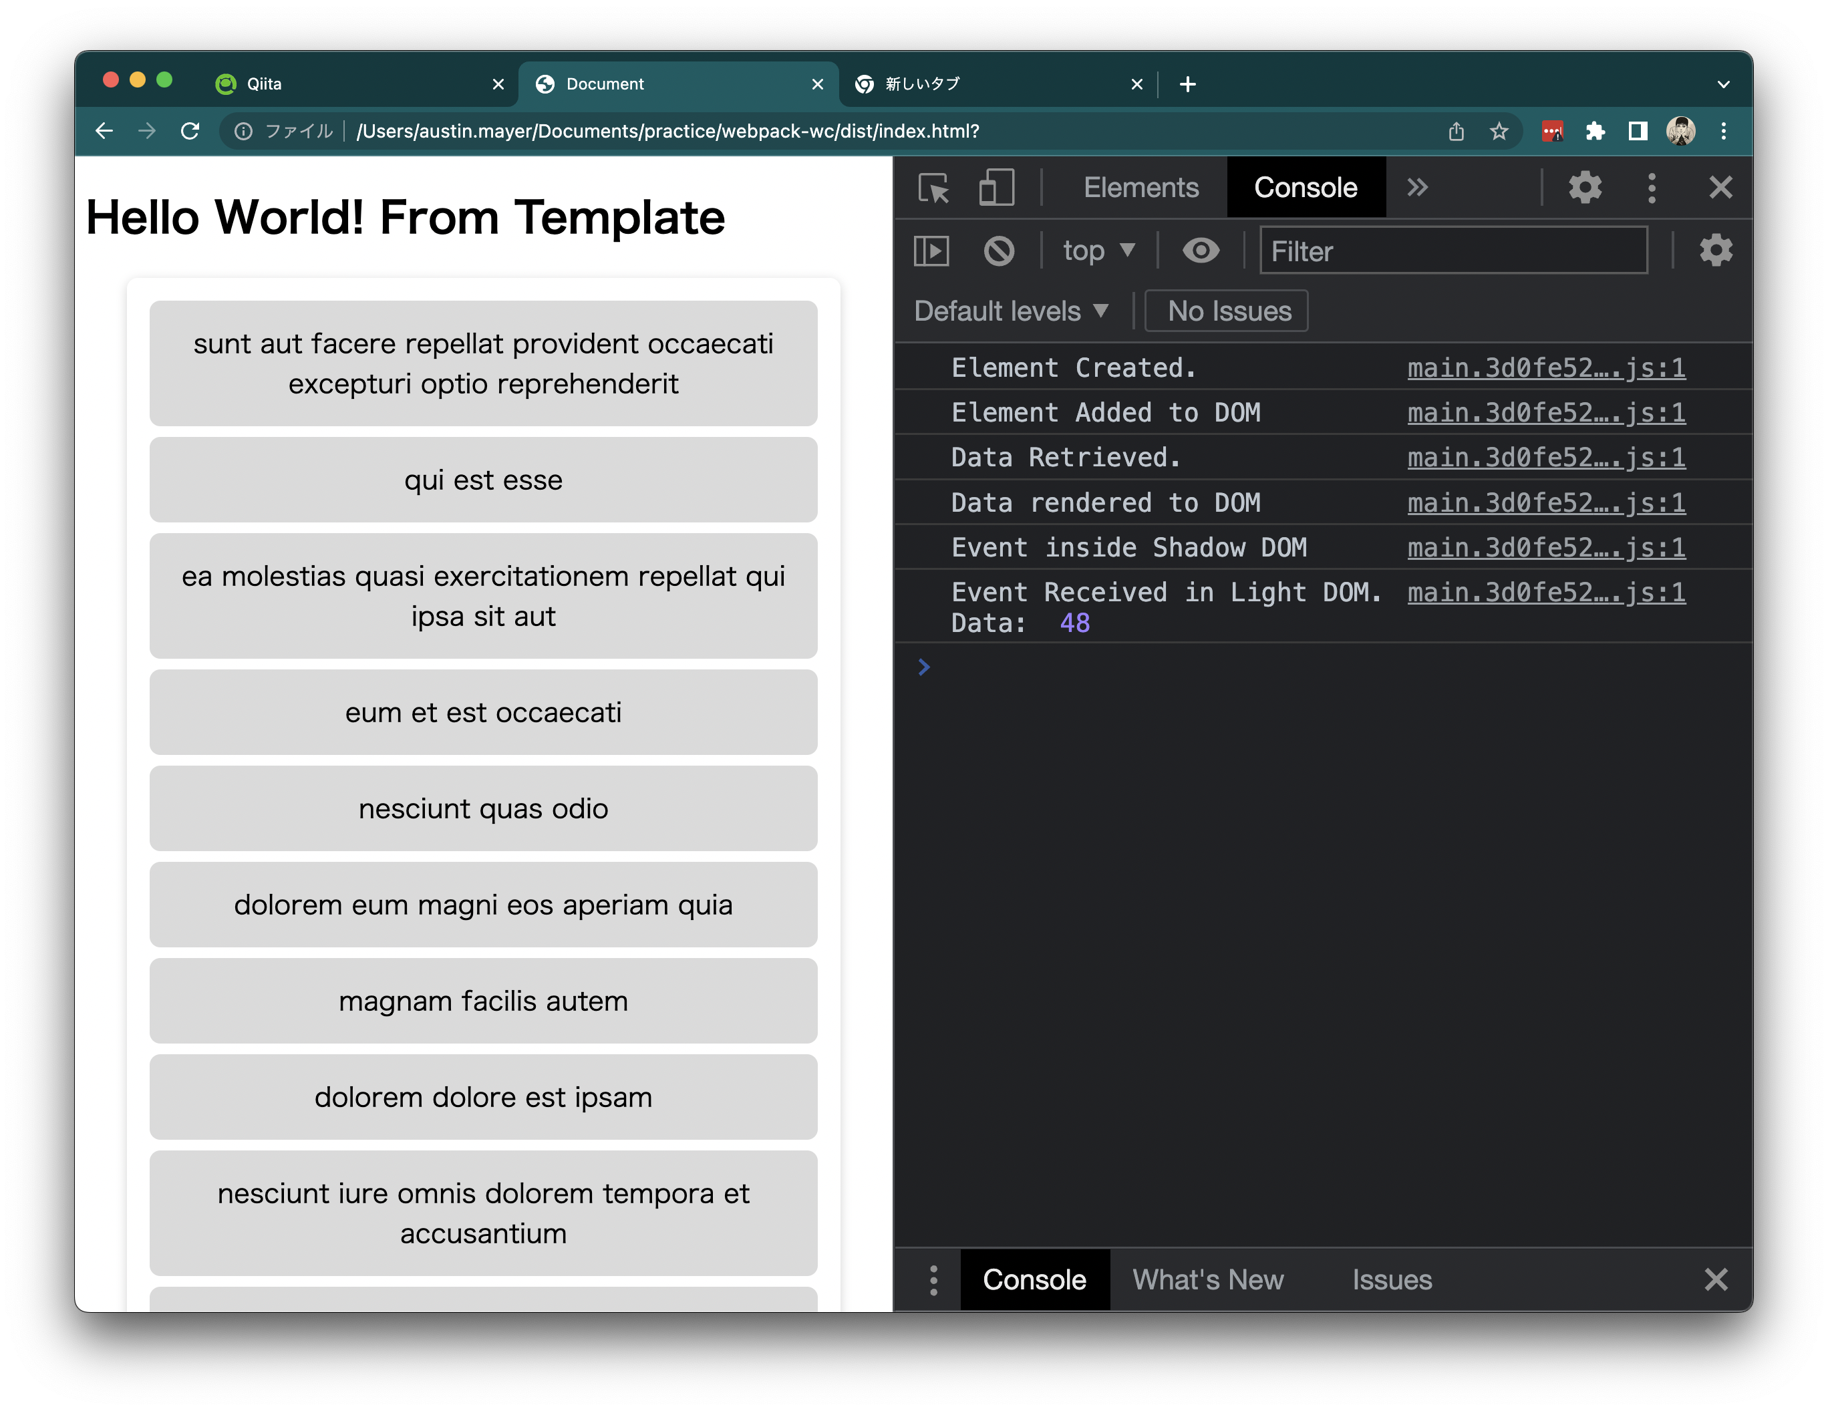Clear the console with the ban icon
This screenshot has width=1828, height=1411.
(999, 251)
